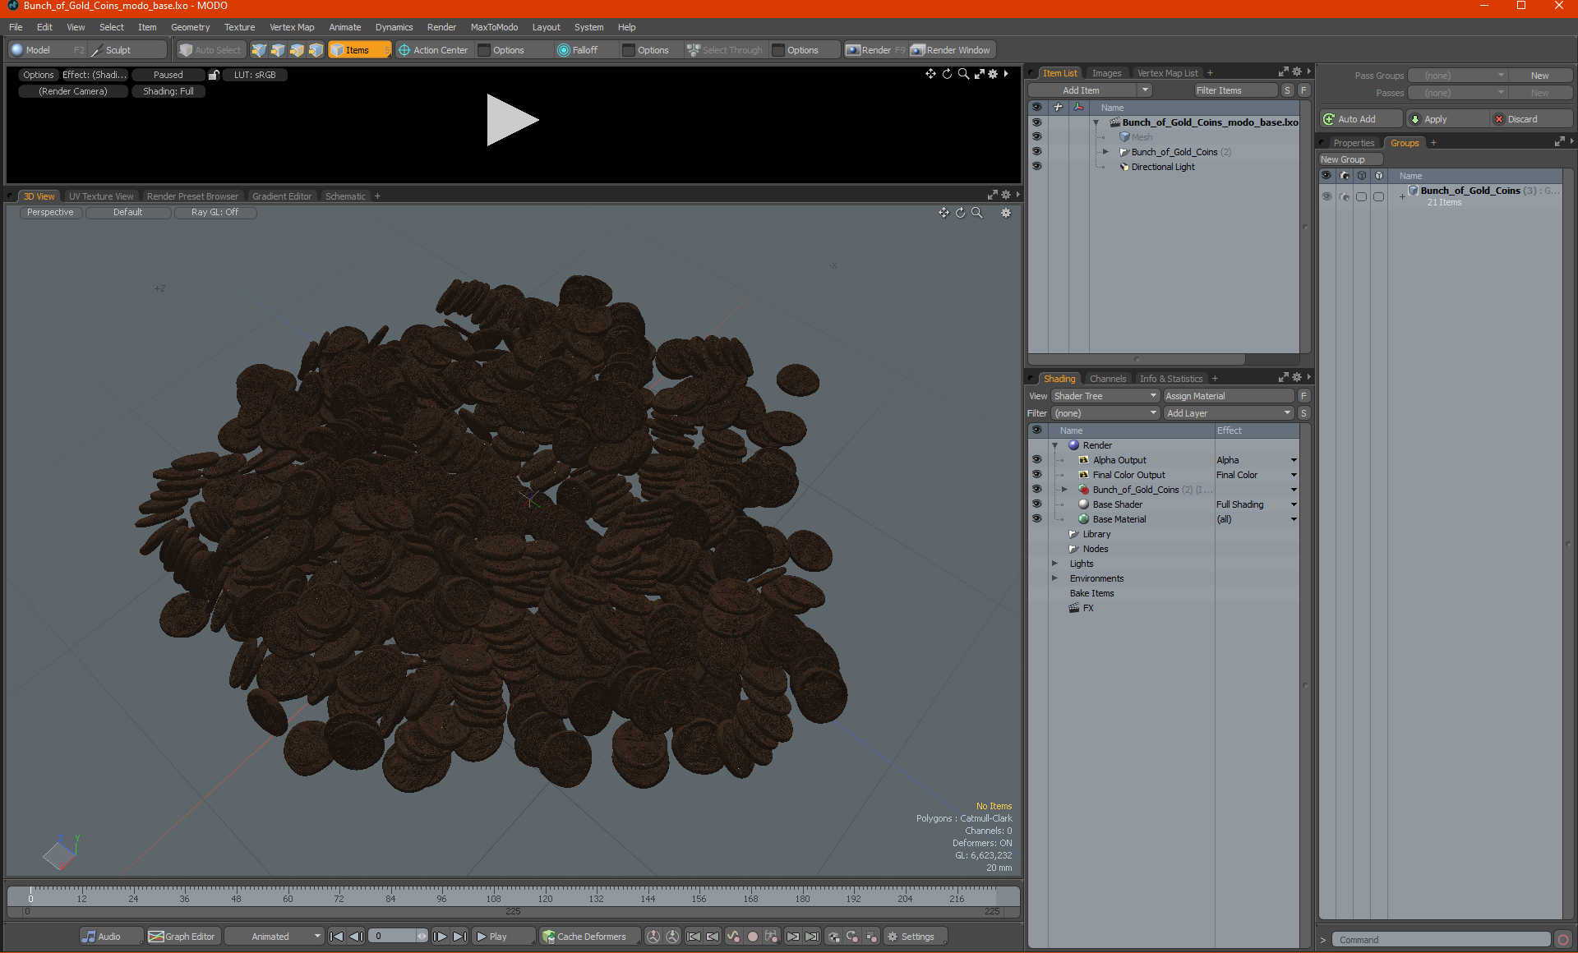Open Action Center tool
Screen dimensions: 1578x953
(433, 50)
